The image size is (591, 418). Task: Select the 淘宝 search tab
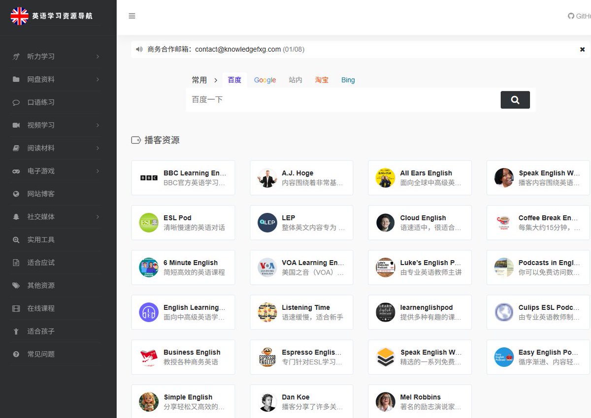[322, 80]
